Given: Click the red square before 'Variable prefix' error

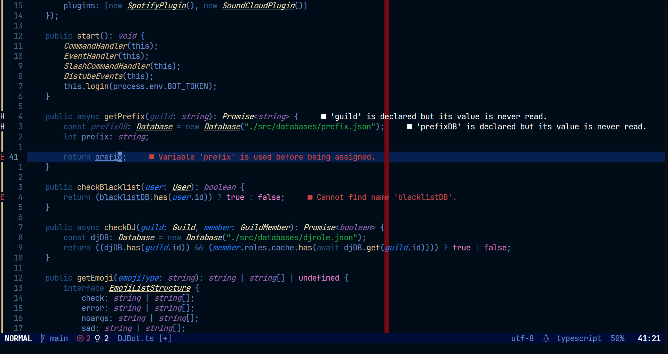Looking at the screenshot, I should (x=152, y=157).
